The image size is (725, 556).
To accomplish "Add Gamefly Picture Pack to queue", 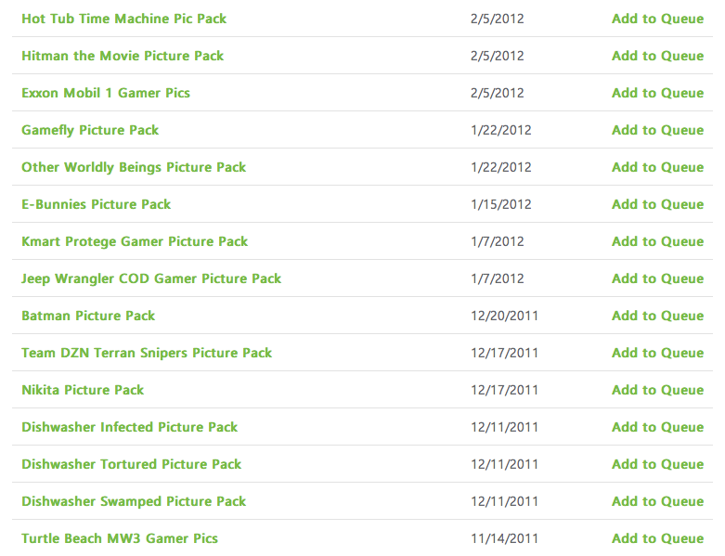I will [657, 130].
